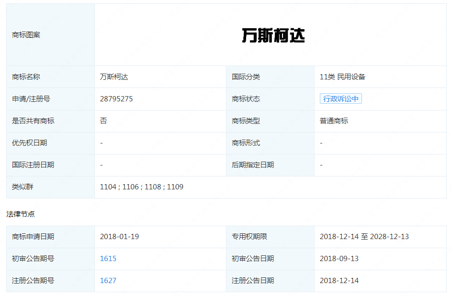Click the 商标申请日期 label
Image resolution: width=452 pixels, height=296 pixels.
[x=33, y=236]
